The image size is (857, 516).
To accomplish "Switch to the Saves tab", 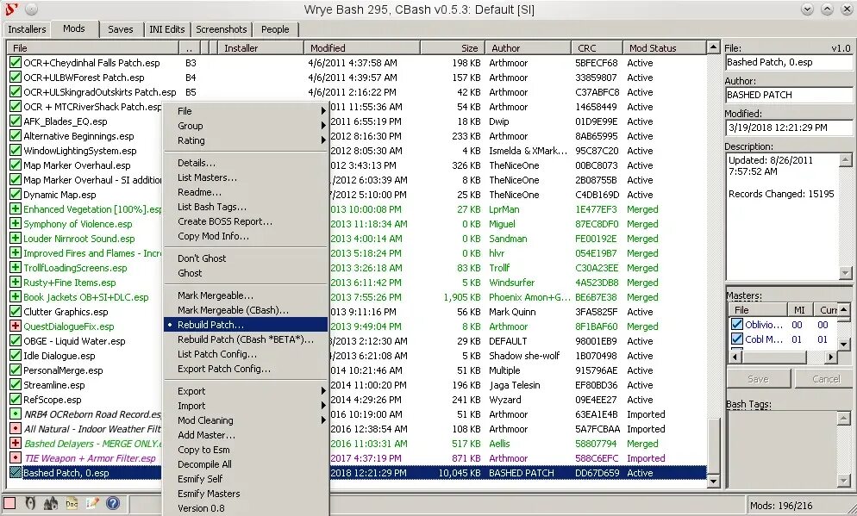I will pos(120,29).
